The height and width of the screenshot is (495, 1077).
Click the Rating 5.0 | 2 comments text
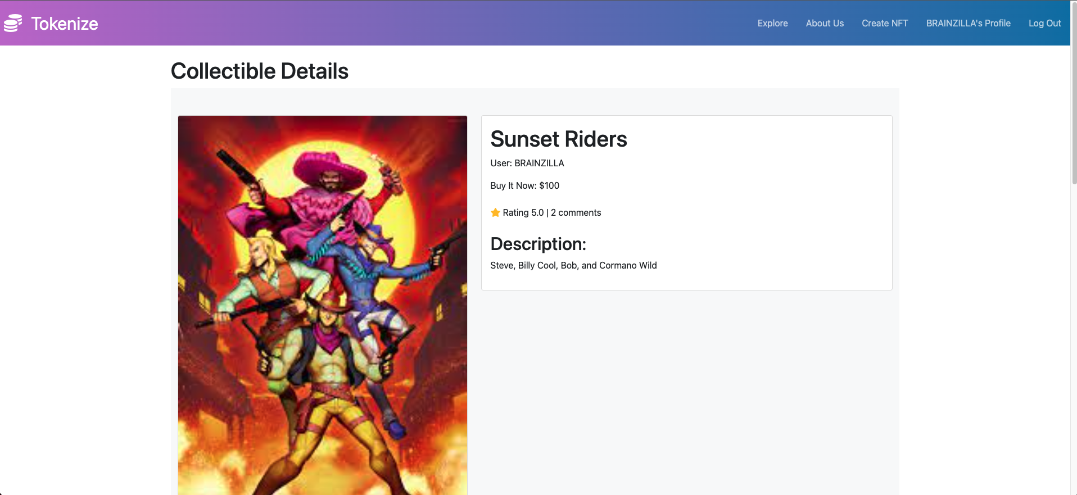click(551, 212)
